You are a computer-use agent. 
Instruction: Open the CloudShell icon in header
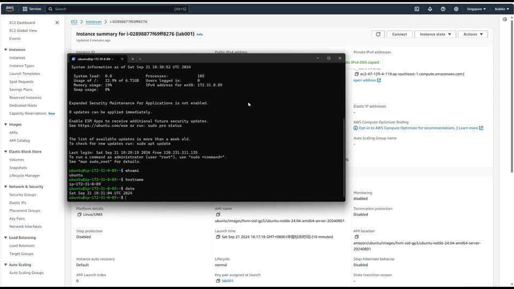pyautogui.click(x=417, y=9)
